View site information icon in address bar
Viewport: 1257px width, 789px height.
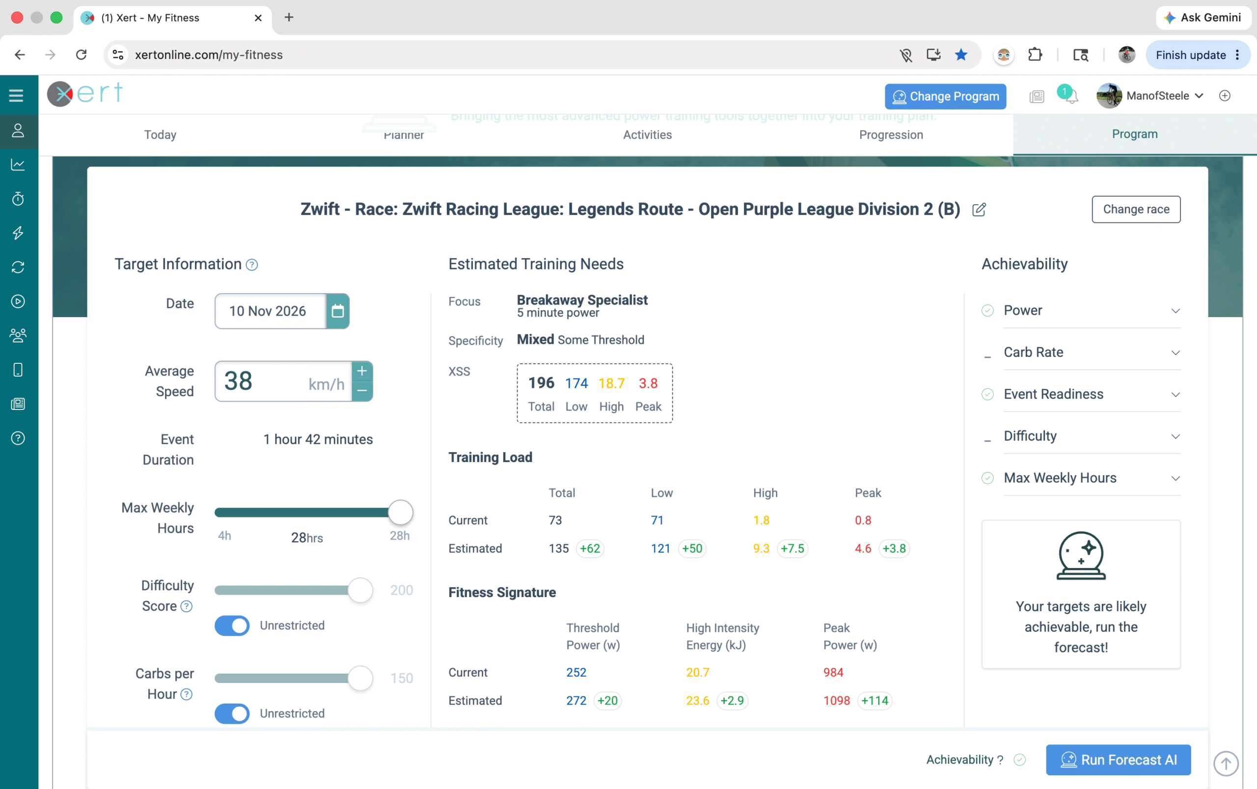coord(118,55)
